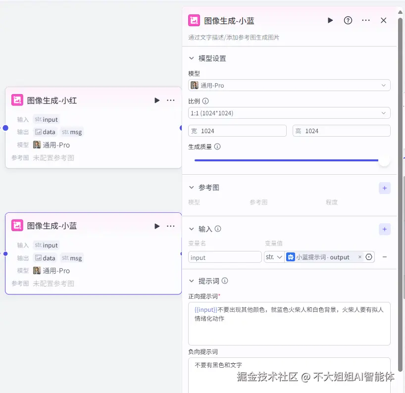The height and width of the screenshot is (393, 405).
Task: Collapse the 模型设置 section
Action: pos(192,58)
